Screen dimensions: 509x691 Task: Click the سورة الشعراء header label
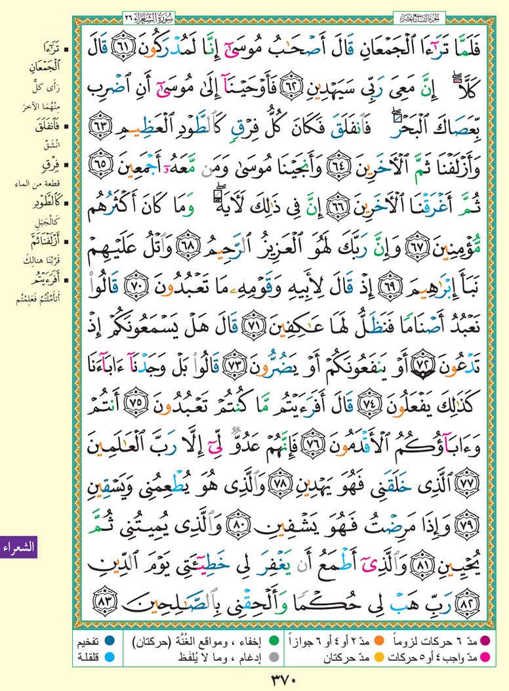(142, 14)
